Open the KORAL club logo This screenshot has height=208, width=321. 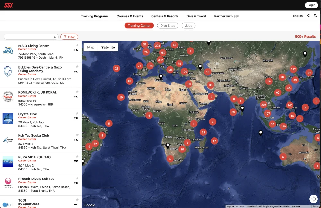point(8,97)
